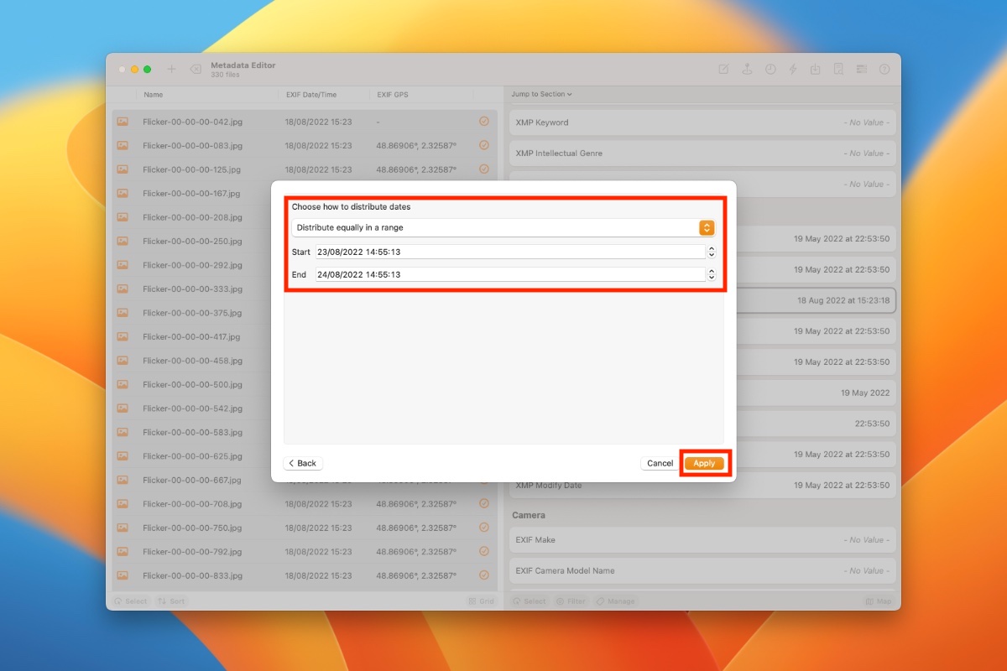Click the Apply button
The height and width of the screenshot is (671, 1007).
coord(704,463)
